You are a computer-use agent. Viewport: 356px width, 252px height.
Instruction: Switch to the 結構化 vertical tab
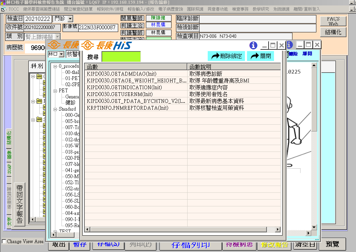point(9,137)
